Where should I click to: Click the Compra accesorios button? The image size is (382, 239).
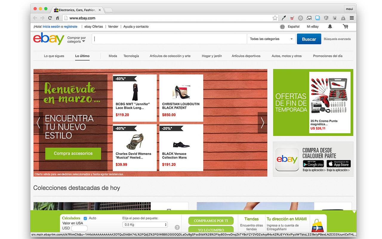(x=73, y=154)
